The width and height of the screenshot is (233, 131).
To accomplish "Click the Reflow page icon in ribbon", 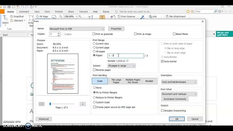I will 54,17.
